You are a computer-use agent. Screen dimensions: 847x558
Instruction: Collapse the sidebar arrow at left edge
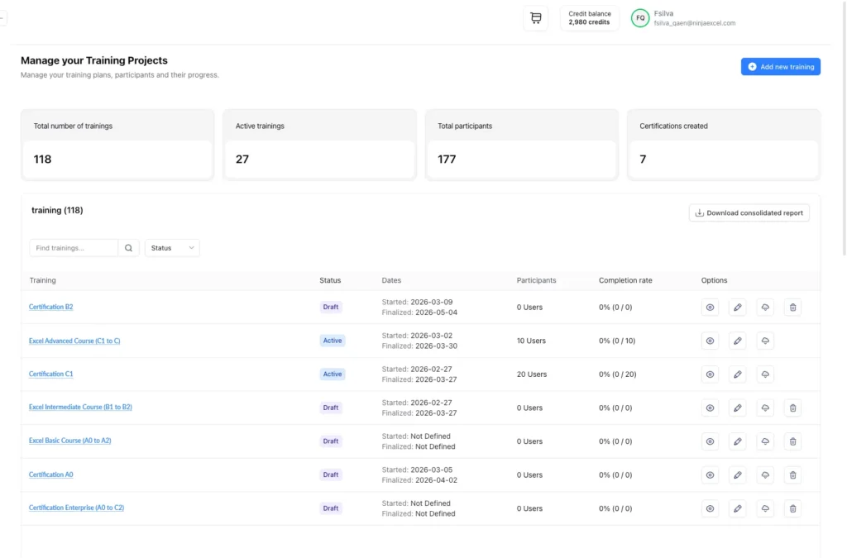click(2, 17)
